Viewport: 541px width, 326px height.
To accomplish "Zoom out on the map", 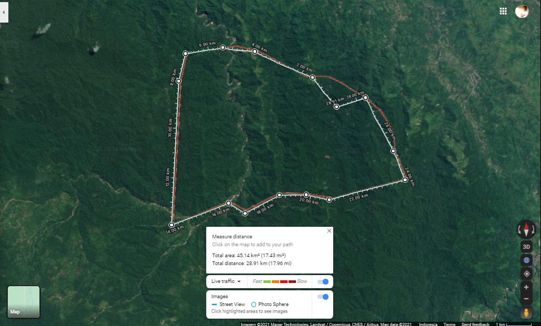I will click(526, 299).
